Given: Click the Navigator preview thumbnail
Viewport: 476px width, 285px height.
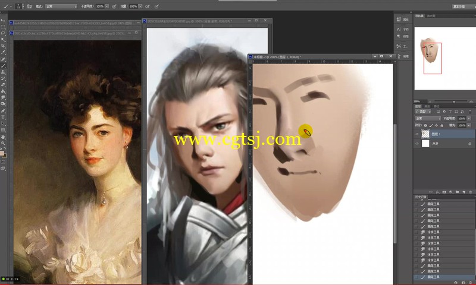Looking at the screenshot, I should click(x=445, y=58).
